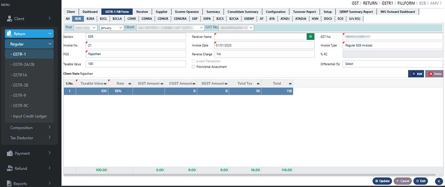Viewport: 445px width, 187px height.
Task: Click green add receiver icon beside Receiver Name
Action: tap(310, 37)
